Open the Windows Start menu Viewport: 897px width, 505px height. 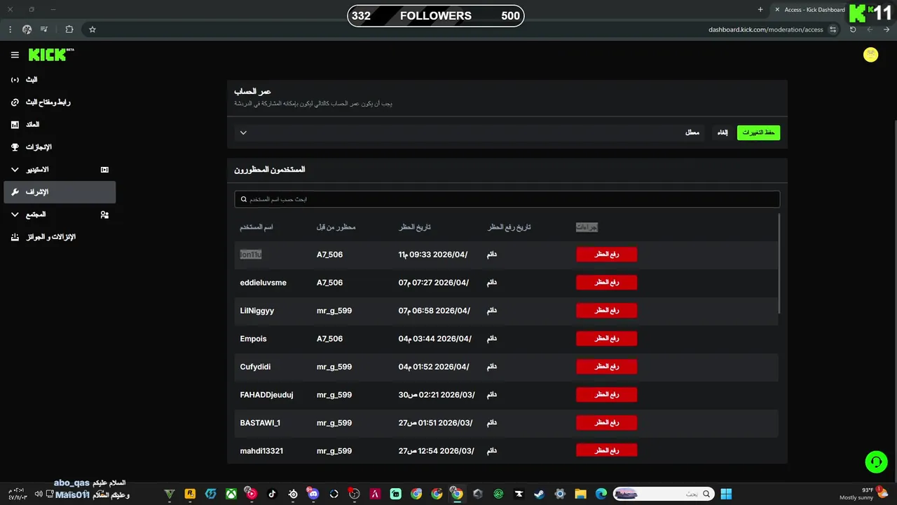coord(726,494)
